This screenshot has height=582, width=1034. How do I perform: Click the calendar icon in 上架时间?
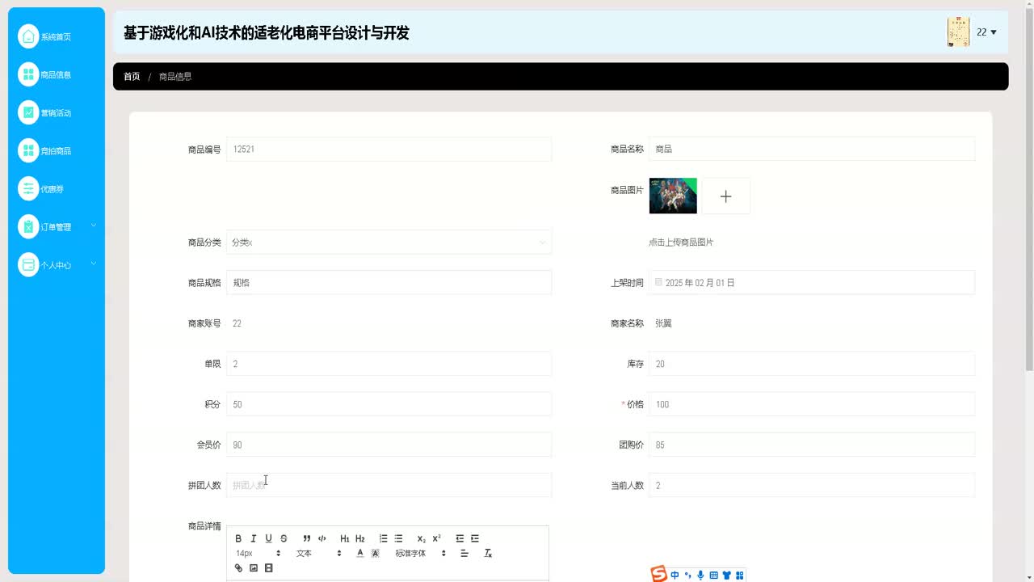pos(658,282)
